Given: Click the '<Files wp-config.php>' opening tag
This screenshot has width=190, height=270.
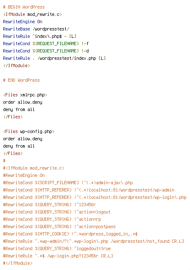Looking at the screenshot, I should click(x=29, y=131).
